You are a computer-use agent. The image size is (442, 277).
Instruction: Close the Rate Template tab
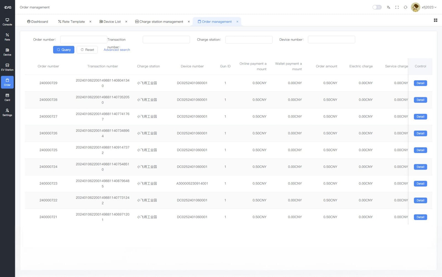pyautogui.click(x=90, y=22)
